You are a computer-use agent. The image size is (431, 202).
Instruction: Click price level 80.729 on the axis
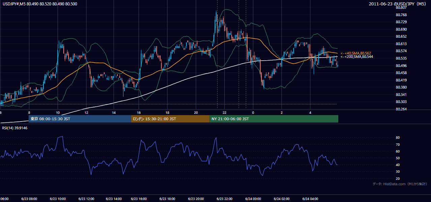coord(401,22)
